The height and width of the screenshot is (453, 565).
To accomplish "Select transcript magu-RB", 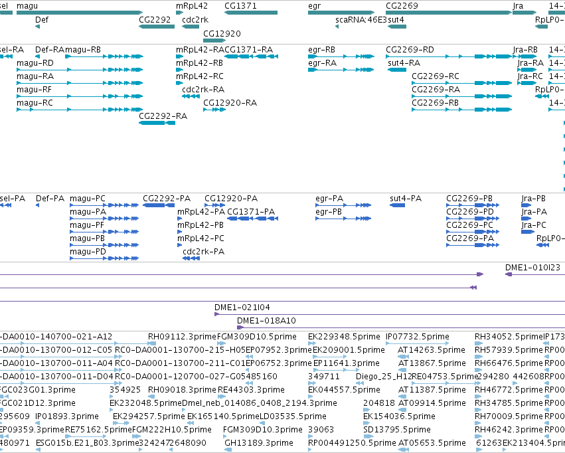I will point(83,50).
